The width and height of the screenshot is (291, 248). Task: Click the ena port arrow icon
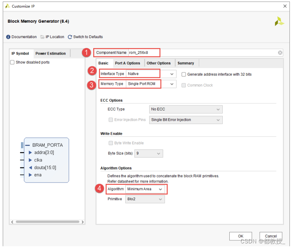point(30,175)
